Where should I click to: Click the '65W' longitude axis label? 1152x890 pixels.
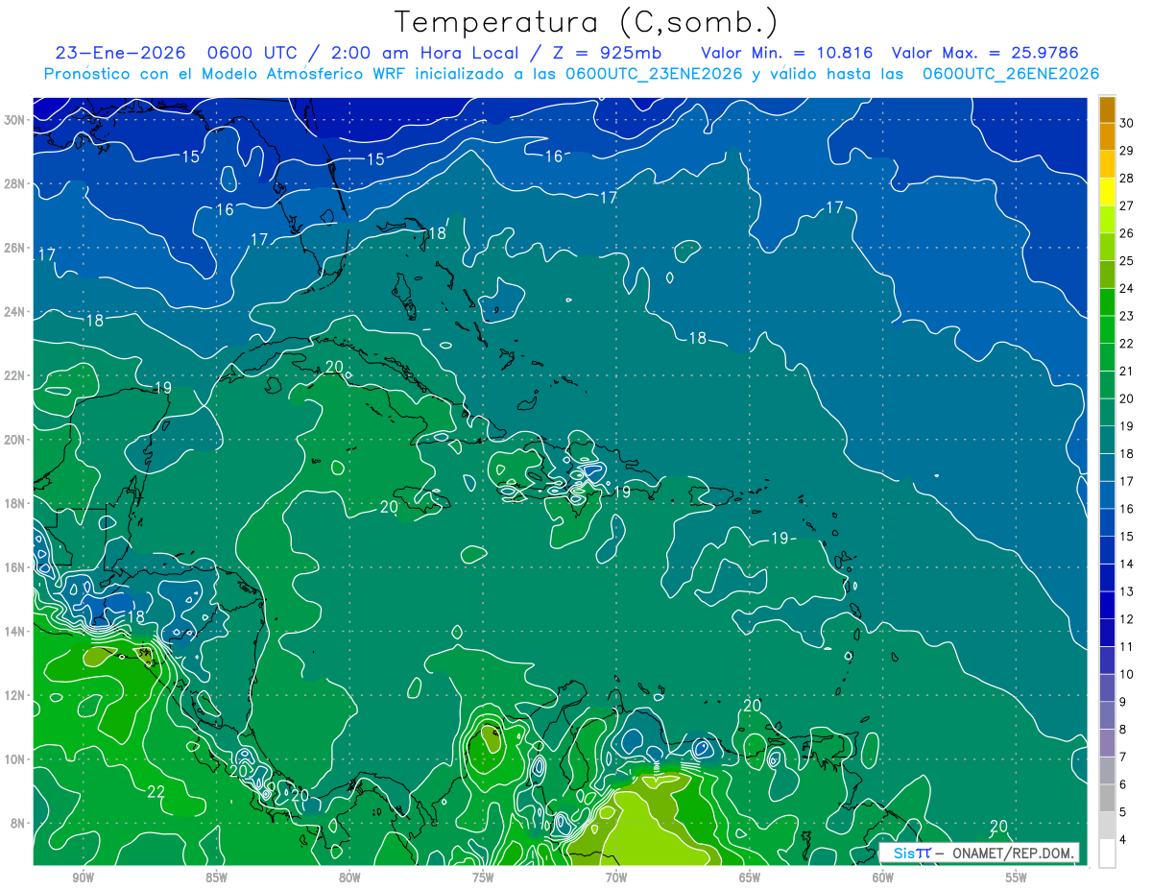pyautogui.click(x=750, y=878)
